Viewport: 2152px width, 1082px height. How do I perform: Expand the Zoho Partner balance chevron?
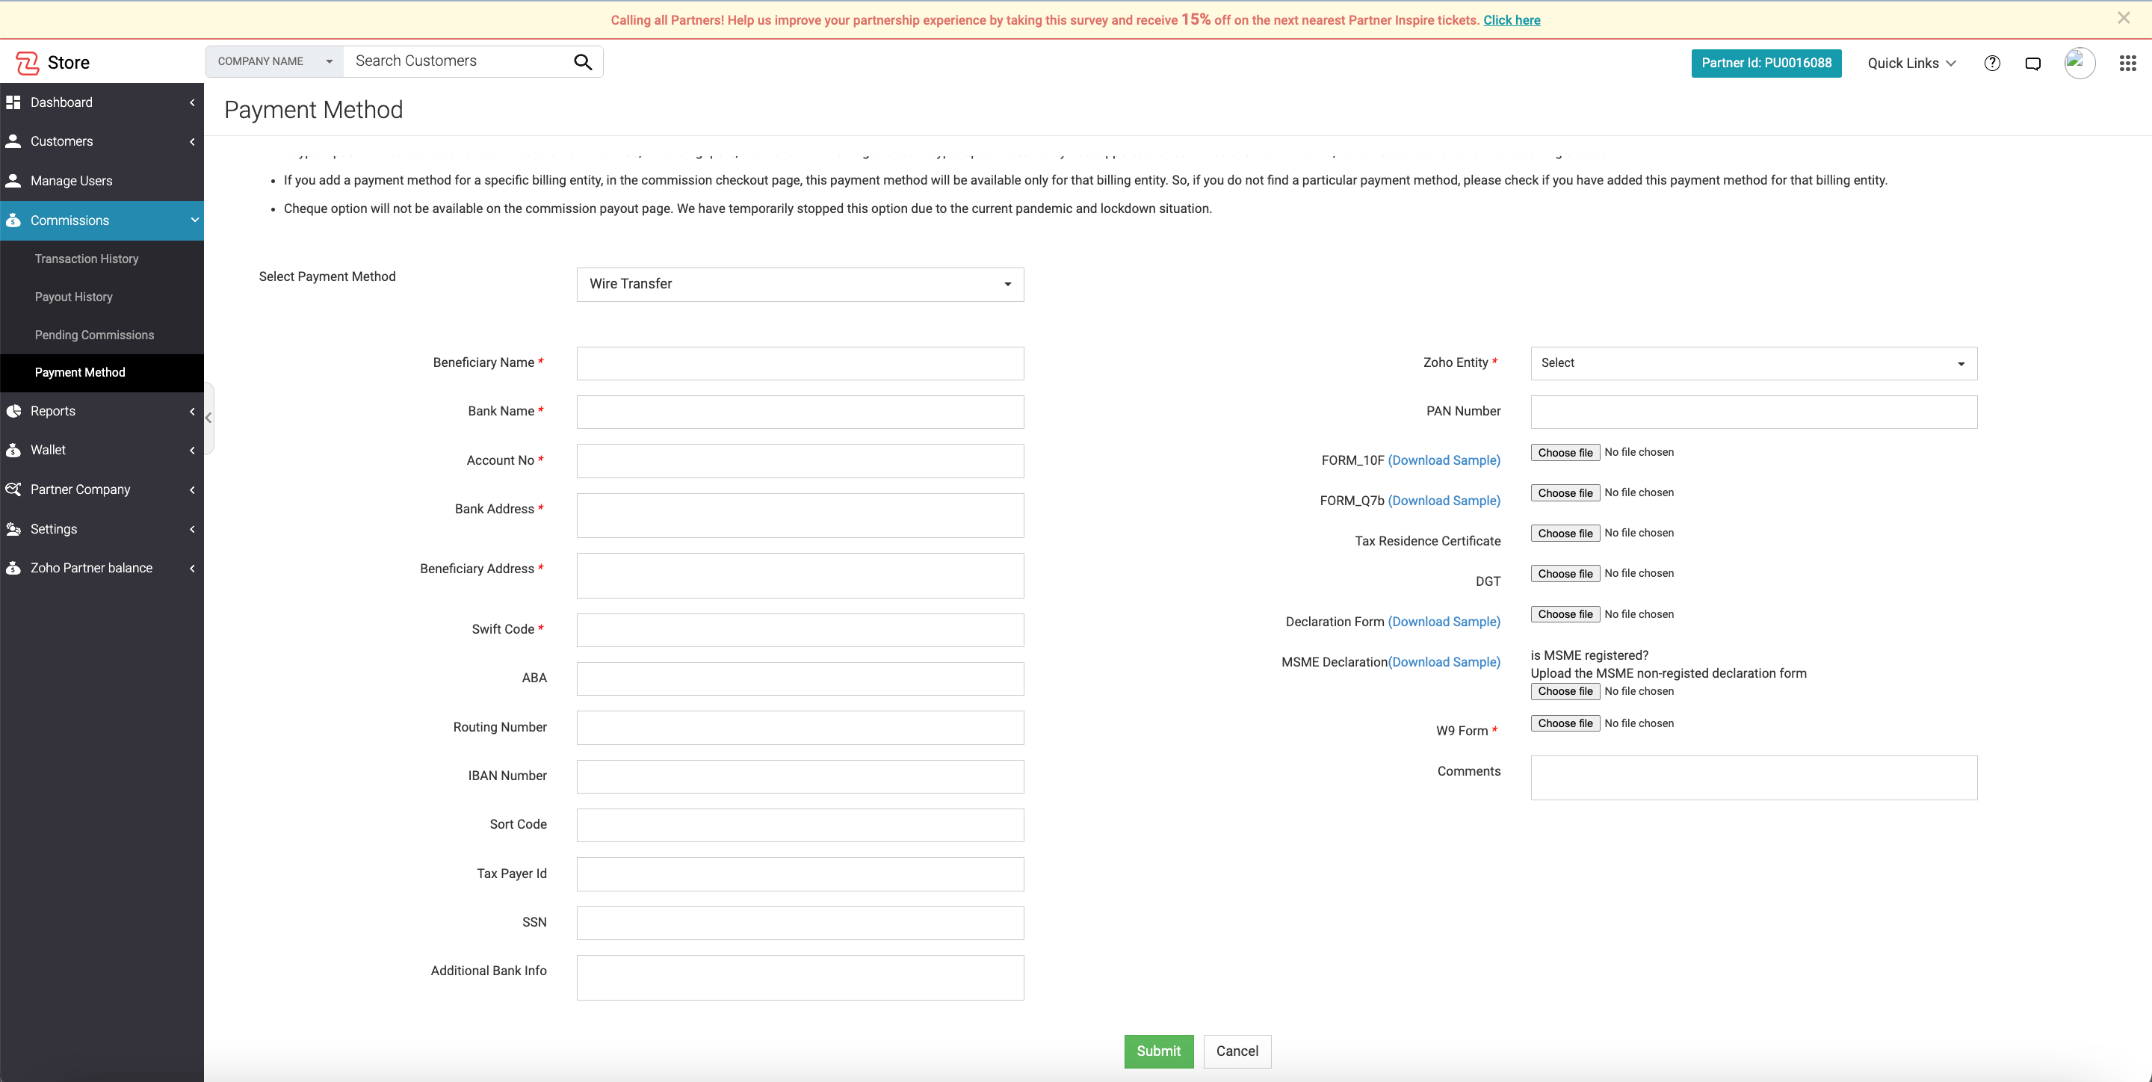[192, 568]
